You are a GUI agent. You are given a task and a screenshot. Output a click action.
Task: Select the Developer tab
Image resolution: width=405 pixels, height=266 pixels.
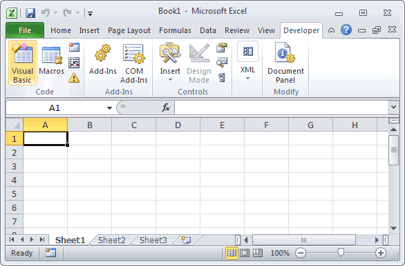(301, 30)
